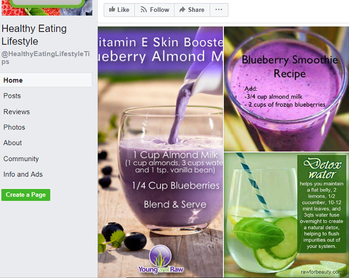Open the Blueberry Smoothie Recipe photo

click(287, 89)
